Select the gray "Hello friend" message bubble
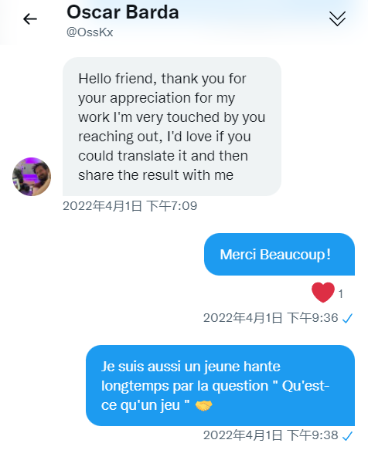 coord(172,127)
